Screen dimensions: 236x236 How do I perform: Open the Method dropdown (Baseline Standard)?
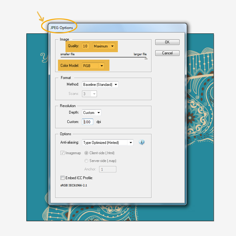pos(100,84)
